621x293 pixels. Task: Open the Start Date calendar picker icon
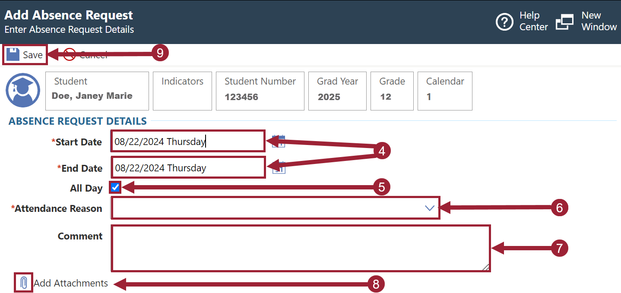click(279, 142)
